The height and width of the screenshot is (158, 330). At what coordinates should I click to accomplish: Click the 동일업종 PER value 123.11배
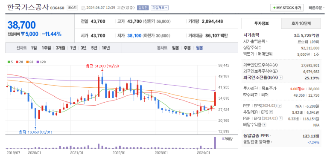point(311,136)
